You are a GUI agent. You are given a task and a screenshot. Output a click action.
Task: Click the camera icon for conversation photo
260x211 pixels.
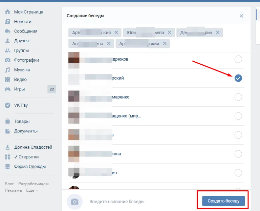[74, 202]
